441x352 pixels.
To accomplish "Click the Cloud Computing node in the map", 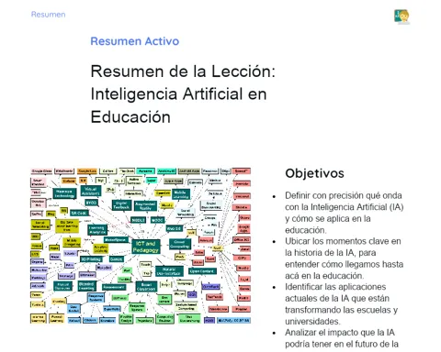I will 180,244.
